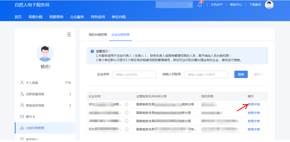Open notifications bell with 8 badge
Viewport: 290px width, 142px height.
pos(200,4)
